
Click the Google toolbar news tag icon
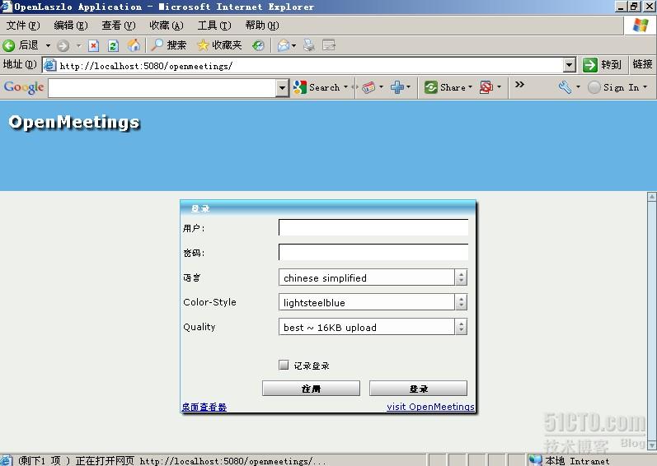(368, 87)
